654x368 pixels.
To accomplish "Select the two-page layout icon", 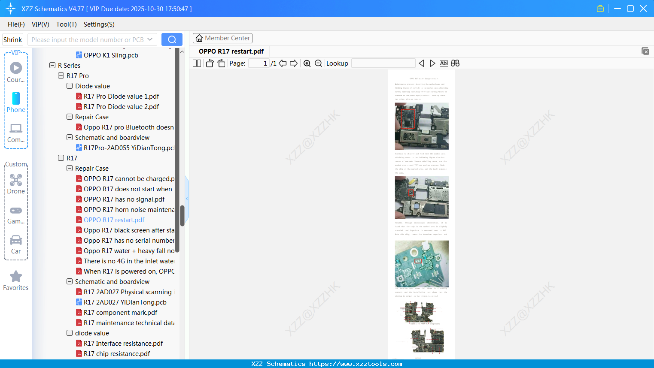I will 197,63.
